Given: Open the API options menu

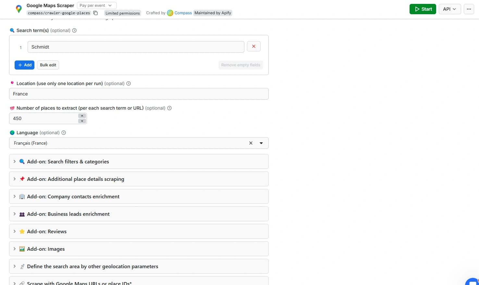Looking at the screenshot, I should (x=450, y=9).
